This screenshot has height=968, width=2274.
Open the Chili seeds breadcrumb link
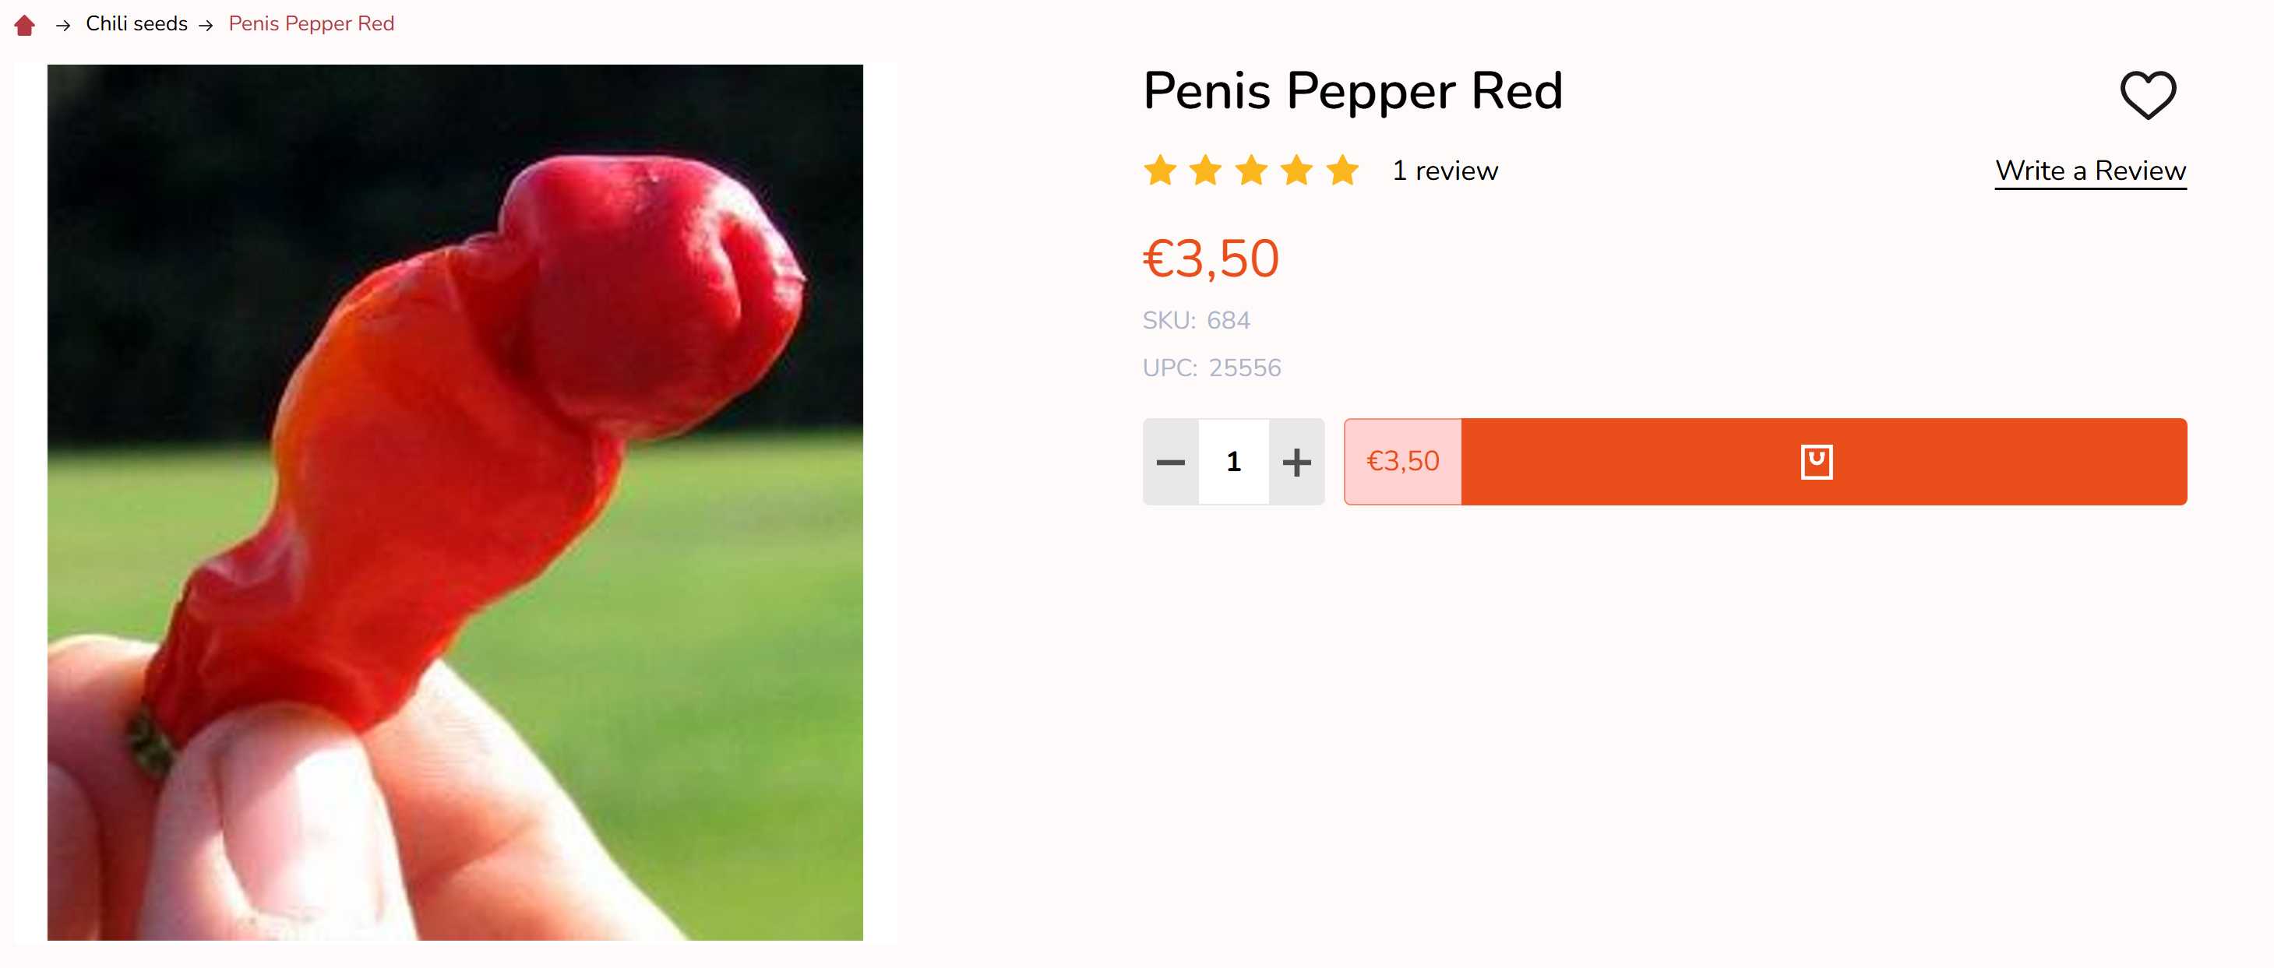136,24
